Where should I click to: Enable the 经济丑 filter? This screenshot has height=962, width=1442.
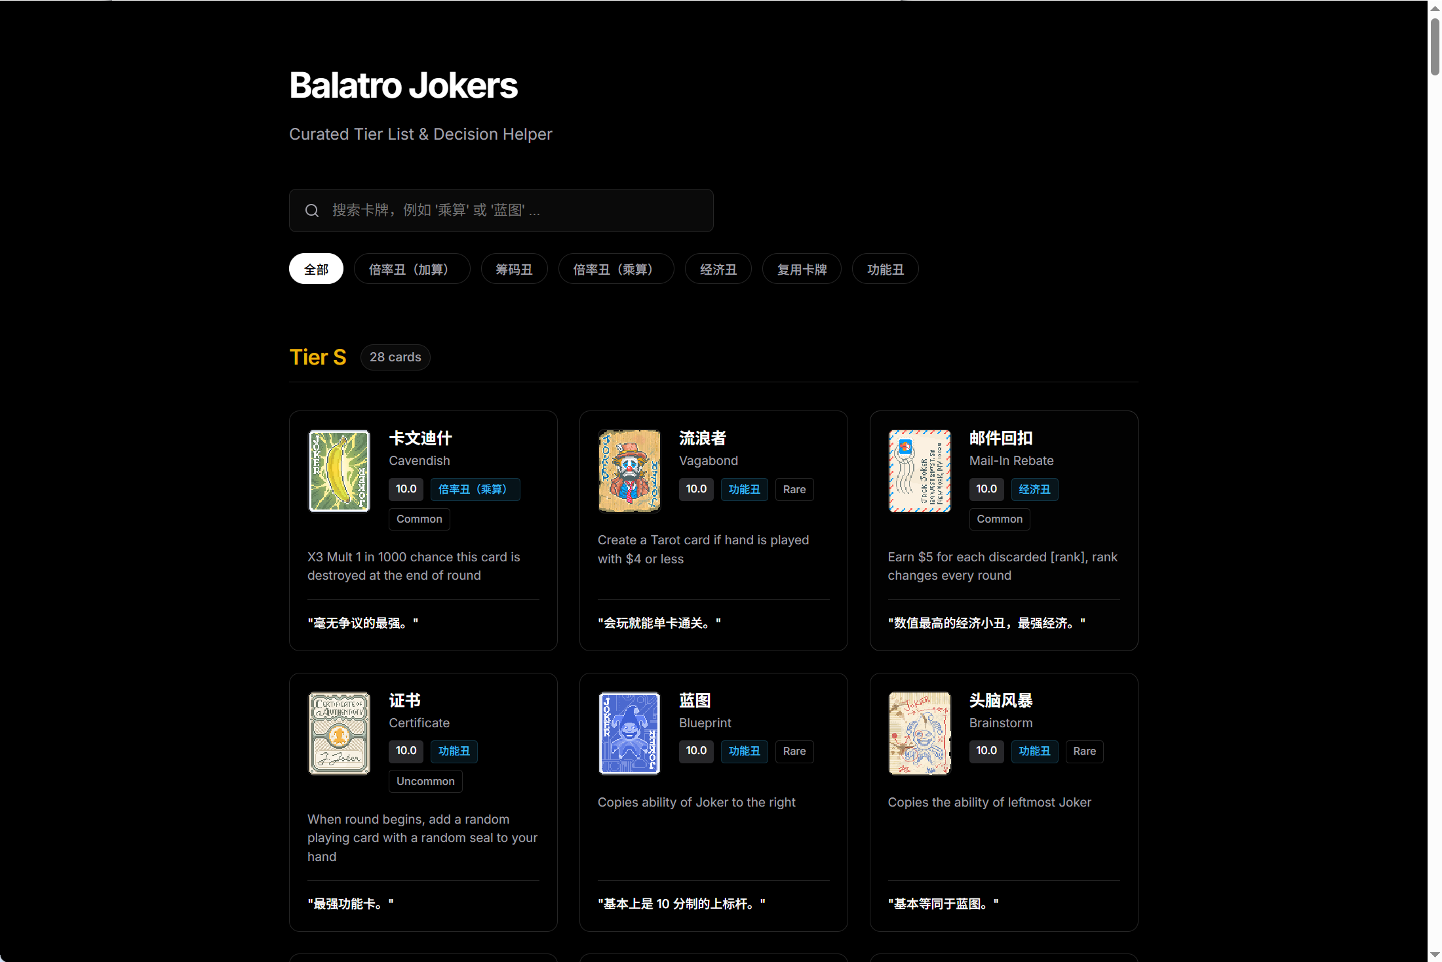coord(718,268)
